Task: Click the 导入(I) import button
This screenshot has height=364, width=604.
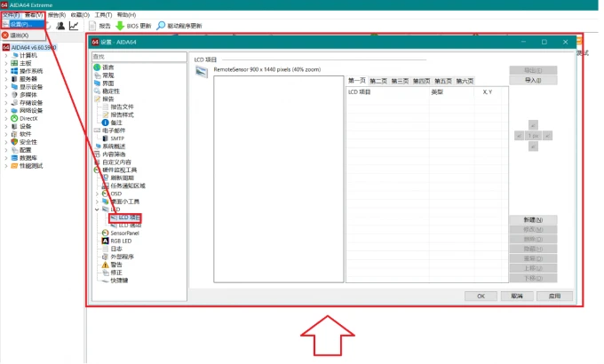Action: point(533,80)
